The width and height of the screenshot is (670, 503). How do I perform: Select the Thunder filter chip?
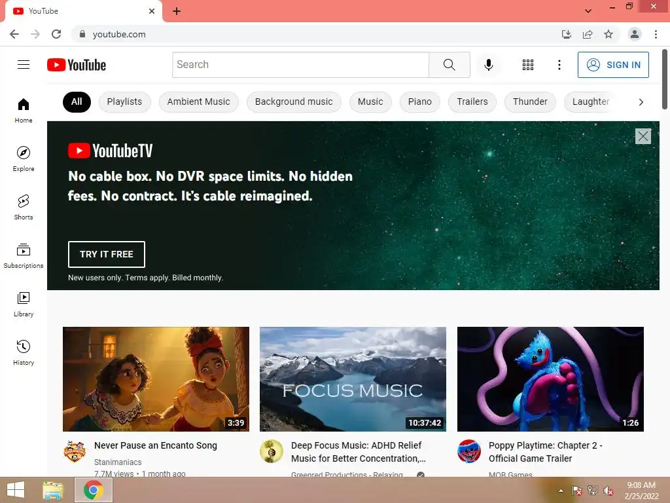[530, 102]
